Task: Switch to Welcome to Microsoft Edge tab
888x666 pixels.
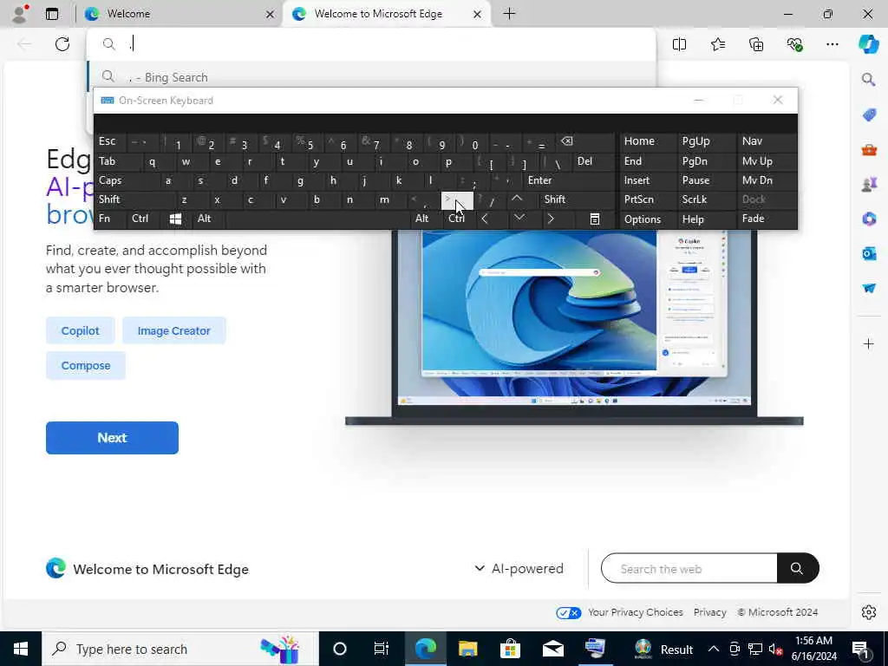Action: tap(378, 14)
